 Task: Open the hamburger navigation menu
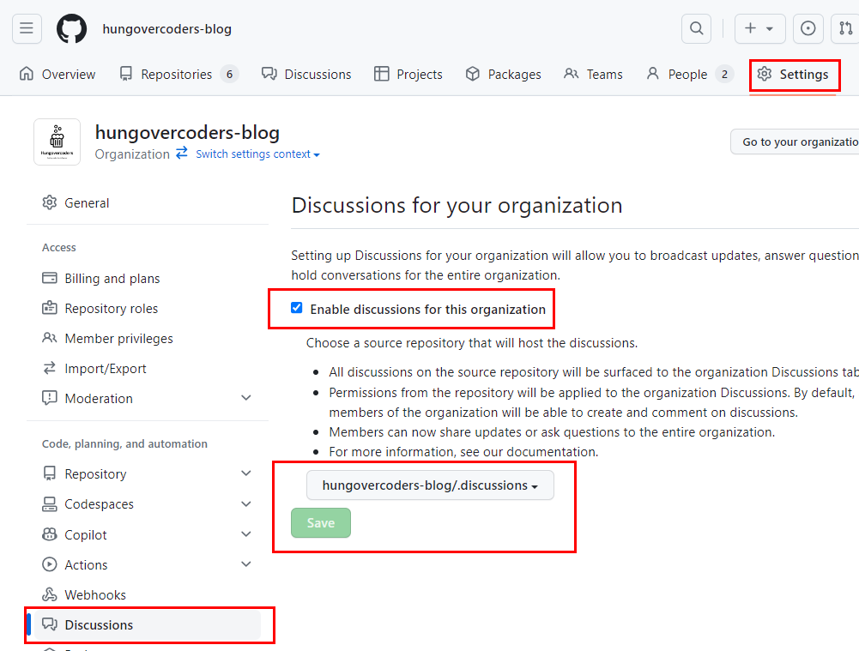(27, 28)
